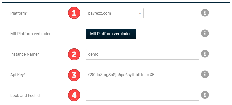Expand the Platform list using the arrow
This screenshot has height=105, width=232.
pos(140,13)
